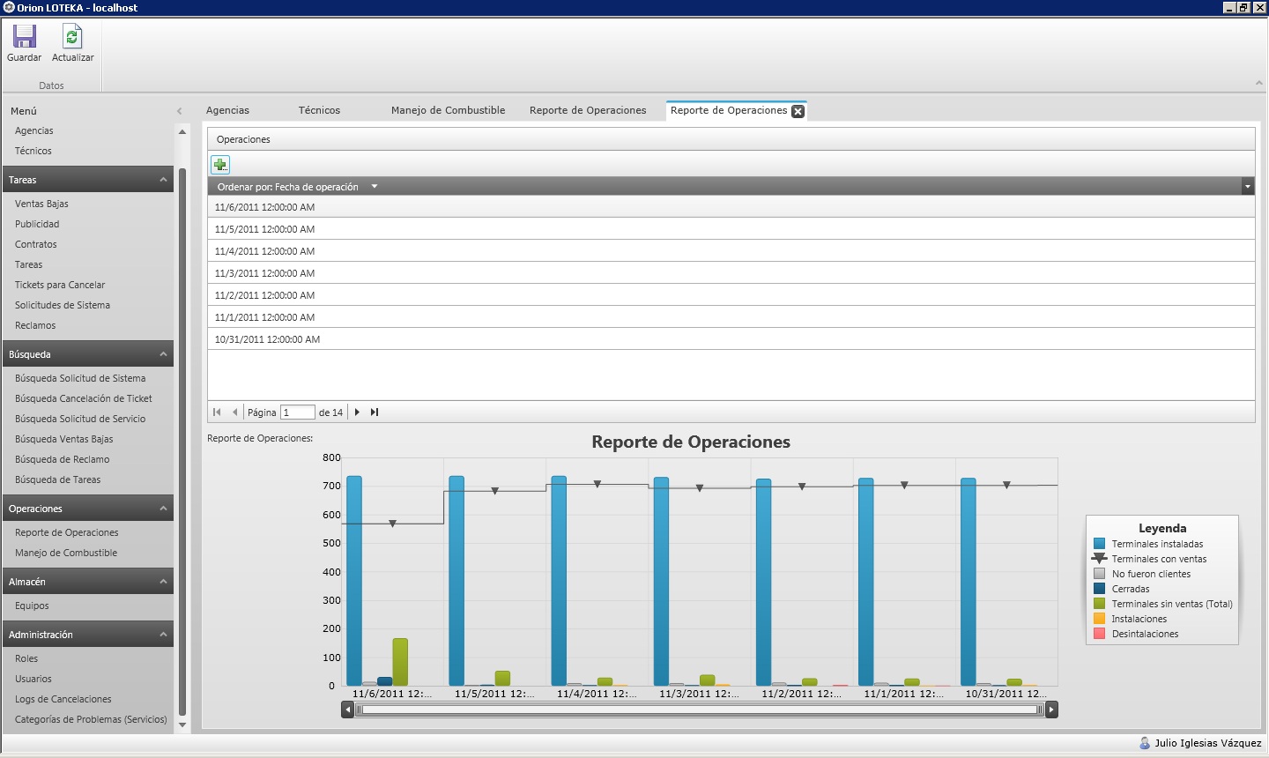
Task: Select the 11/4/2011 12:00:00 AM row
Action: 731,251
